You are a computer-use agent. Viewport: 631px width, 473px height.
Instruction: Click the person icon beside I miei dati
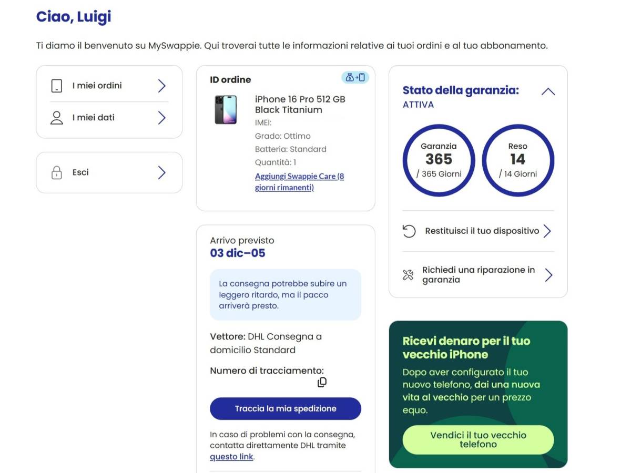(57, 118)
